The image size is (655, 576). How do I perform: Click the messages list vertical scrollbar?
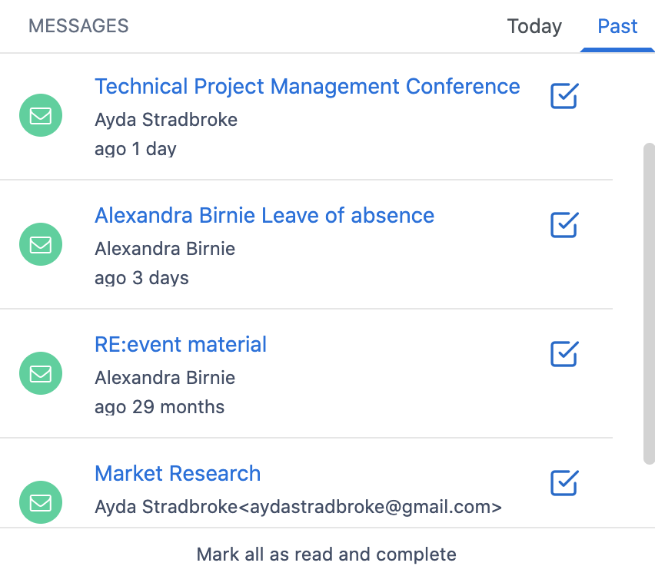point(649,303)
